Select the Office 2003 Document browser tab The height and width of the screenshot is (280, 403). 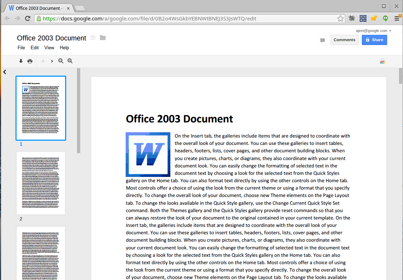(39, 8)
